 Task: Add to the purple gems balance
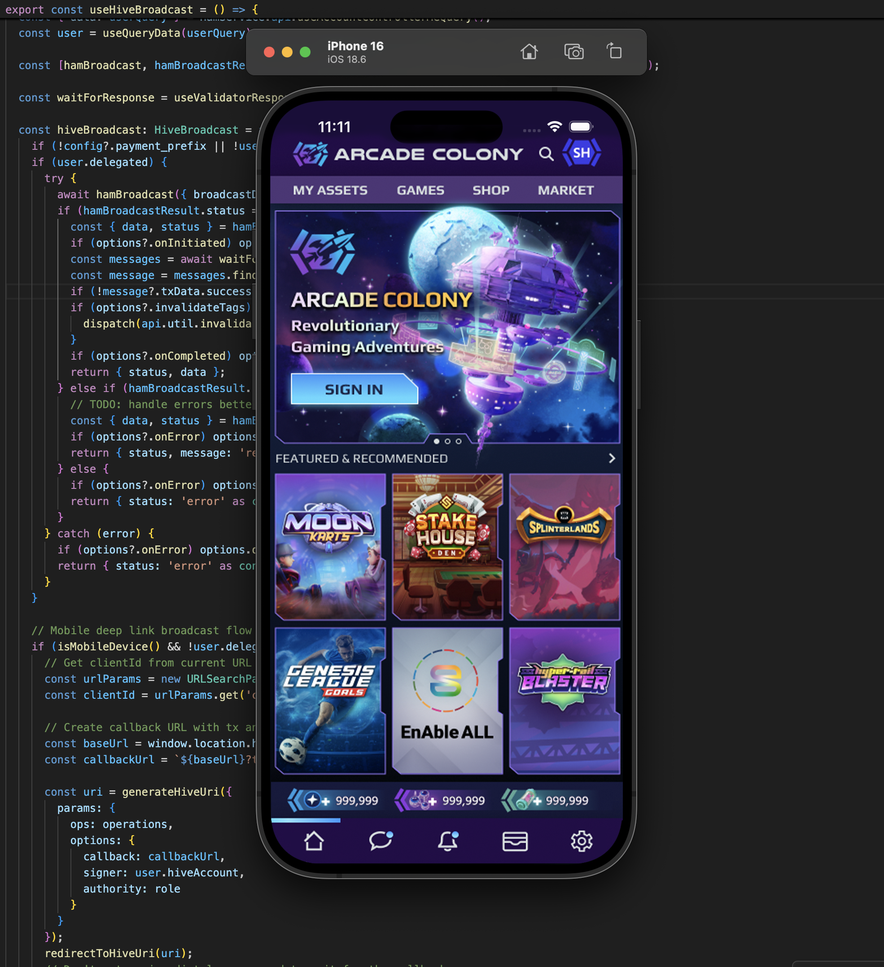[433, 801]
